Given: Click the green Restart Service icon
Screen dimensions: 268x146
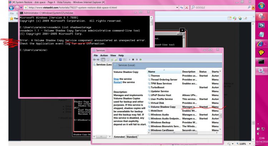Looking at the screenshot, I should 140,59.
